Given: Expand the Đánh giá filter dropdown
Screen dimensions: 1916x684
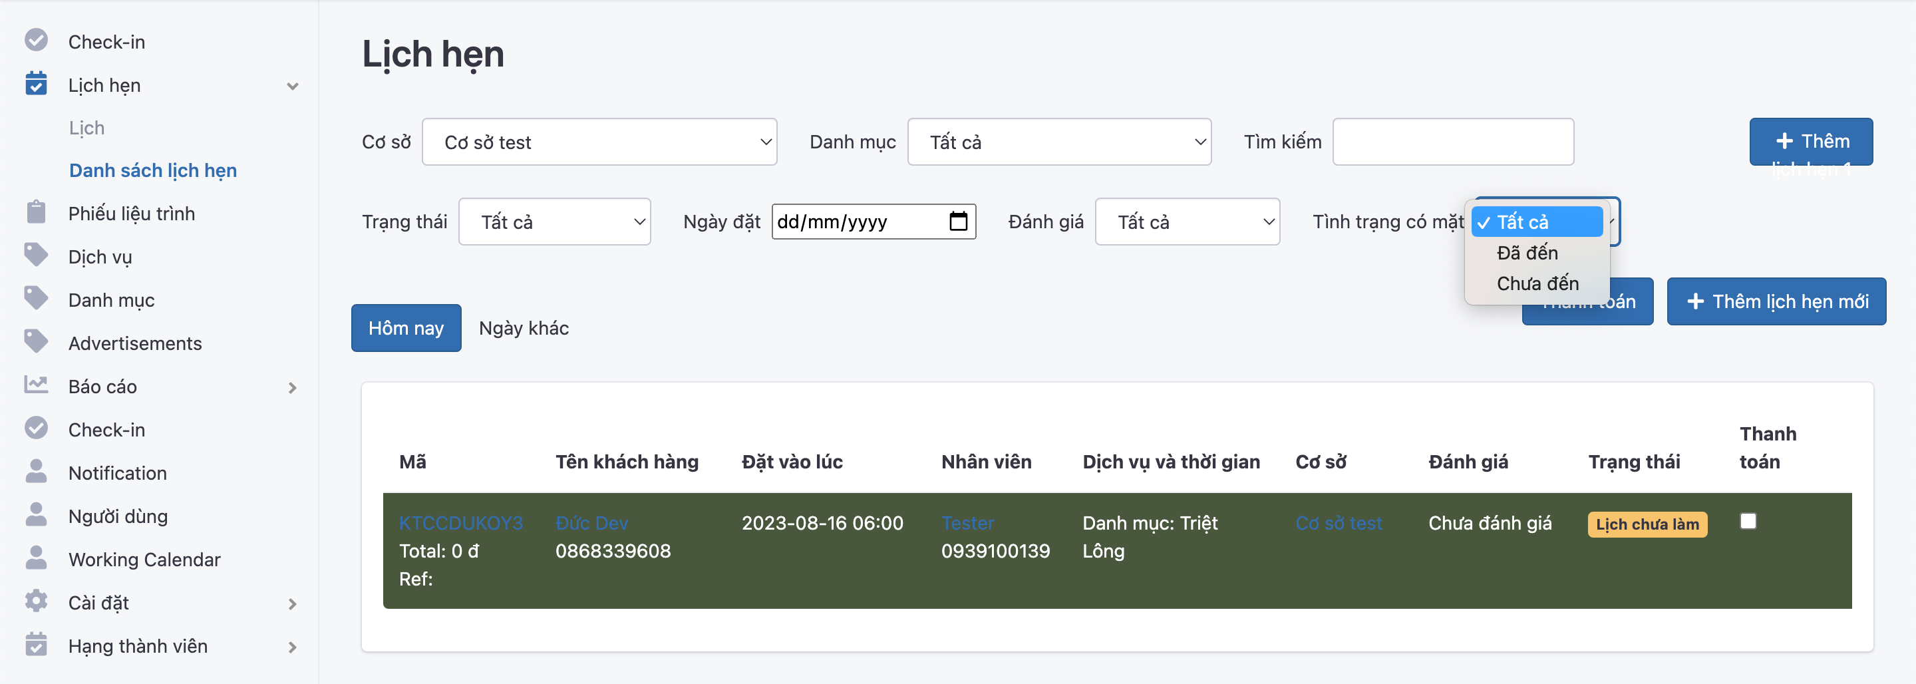Looking at the screenshot, I should click(1186, 222).
